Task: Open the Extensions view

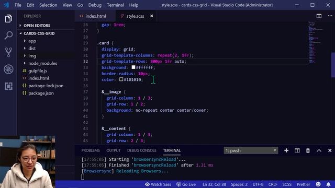Action: point(8,86)
